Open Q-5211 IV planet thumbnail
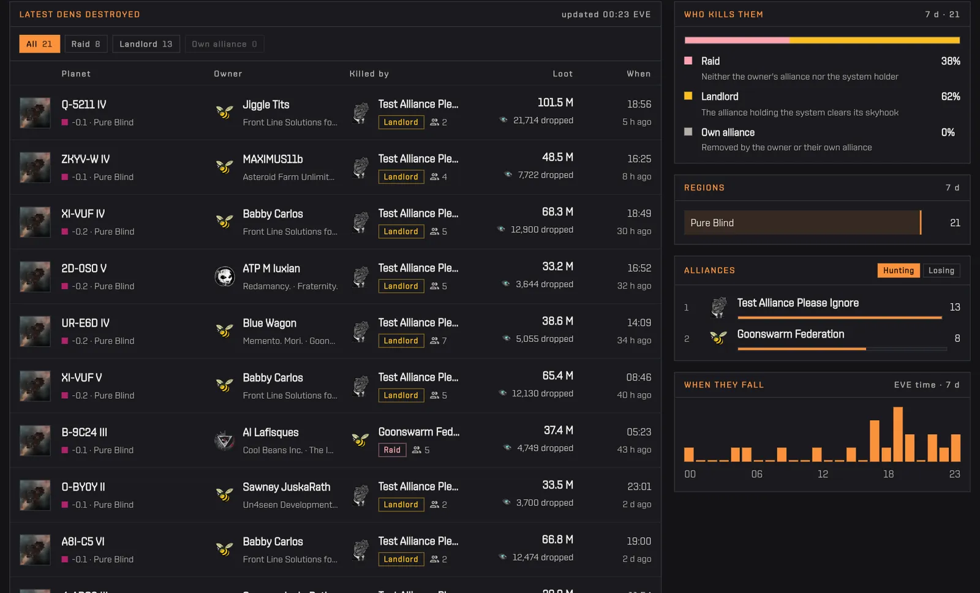This screenshot has height=593, width=980. click(x=35, y=113)
